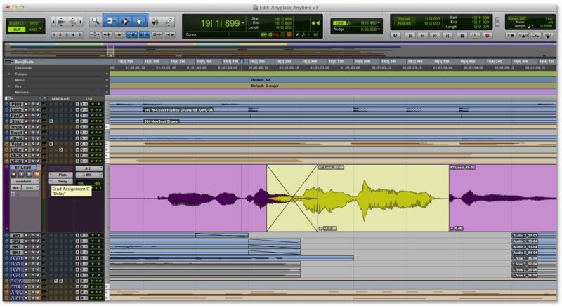Viewport: 562px width, 308px height.
Task: Select the Zoomer magnifying glass tool
Action: point(96,22)
